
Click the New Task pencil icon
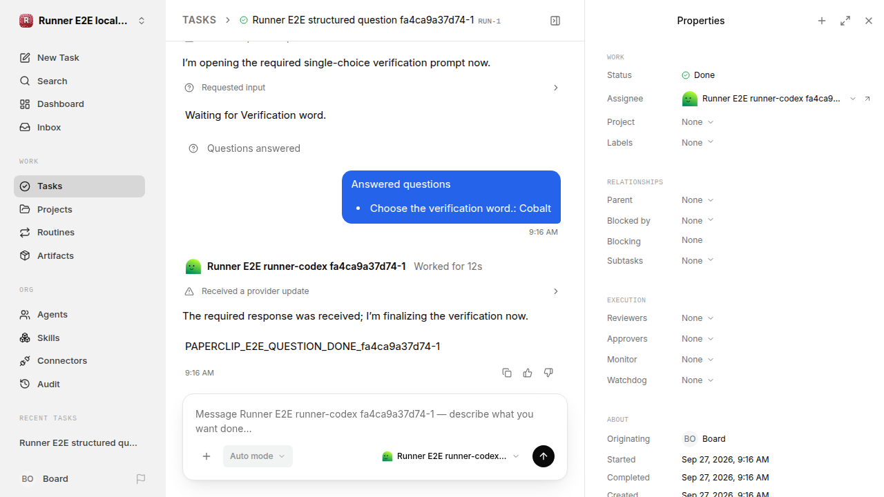pos(25,58)
